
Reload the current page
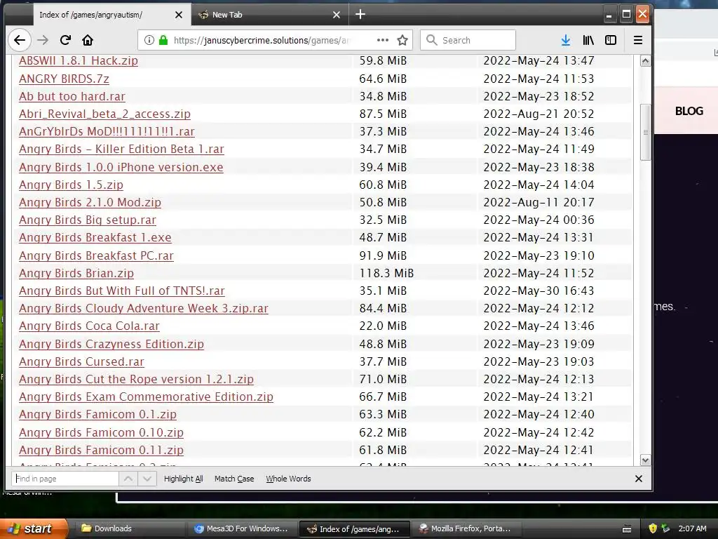click(65, 40)
